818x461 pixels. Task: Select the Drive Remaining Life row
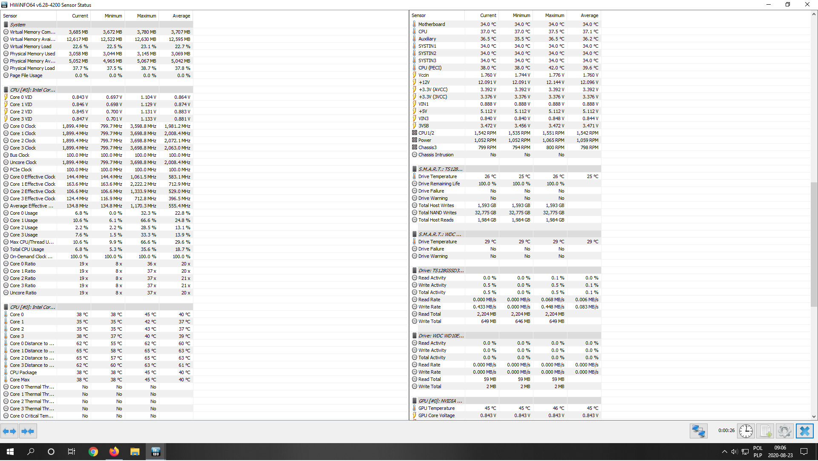pyautogui.click(x=506, y=184)
